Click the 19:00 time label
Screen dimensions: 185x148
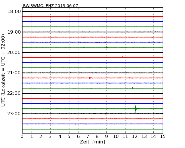(x=14, y=32)
